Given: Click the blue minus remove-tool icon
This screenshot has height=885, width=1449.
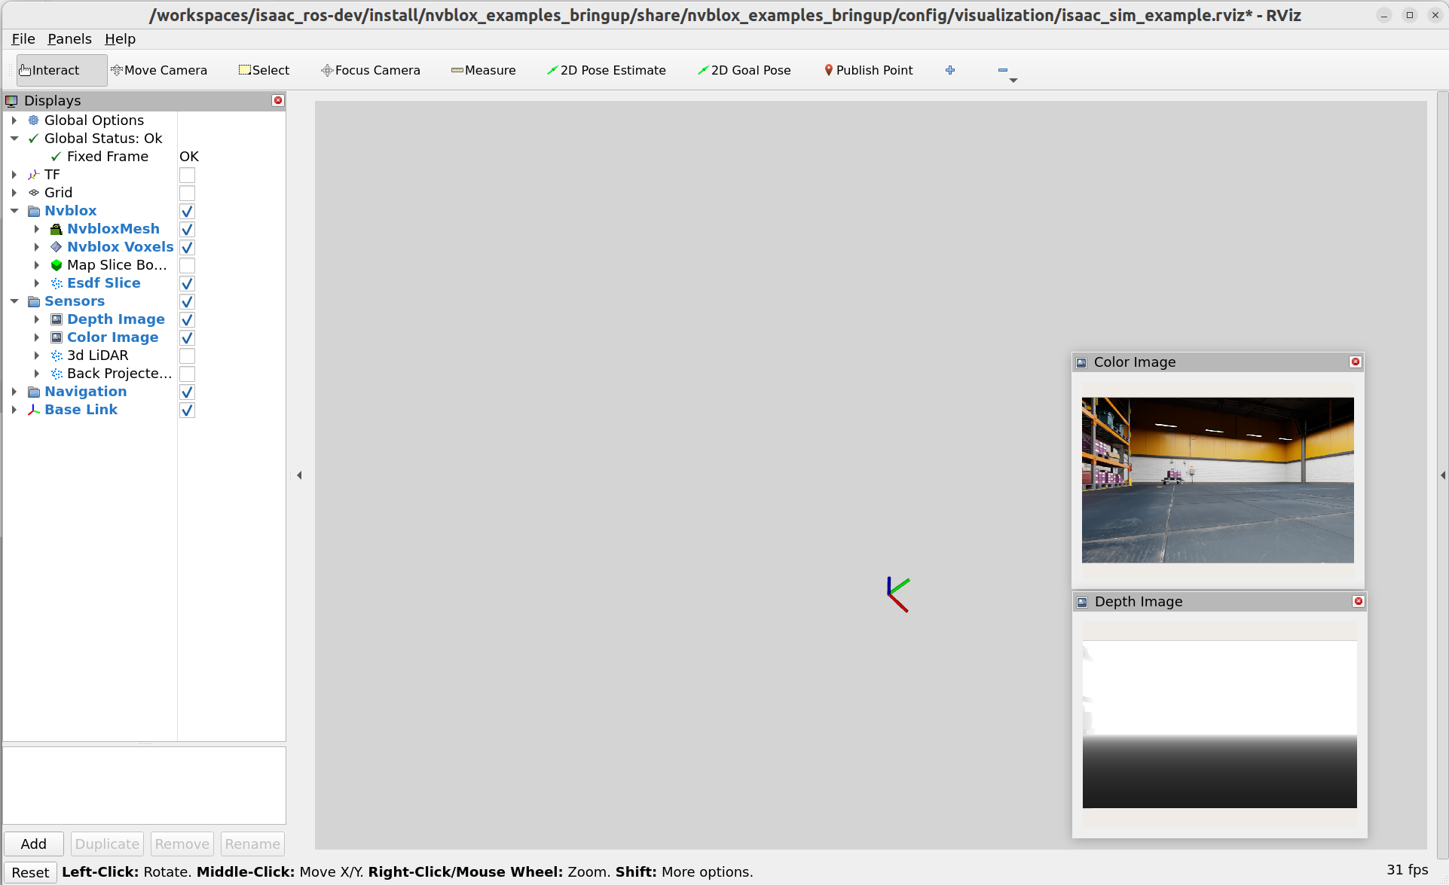Looking at the screenshot, I should click(1002, 70).
